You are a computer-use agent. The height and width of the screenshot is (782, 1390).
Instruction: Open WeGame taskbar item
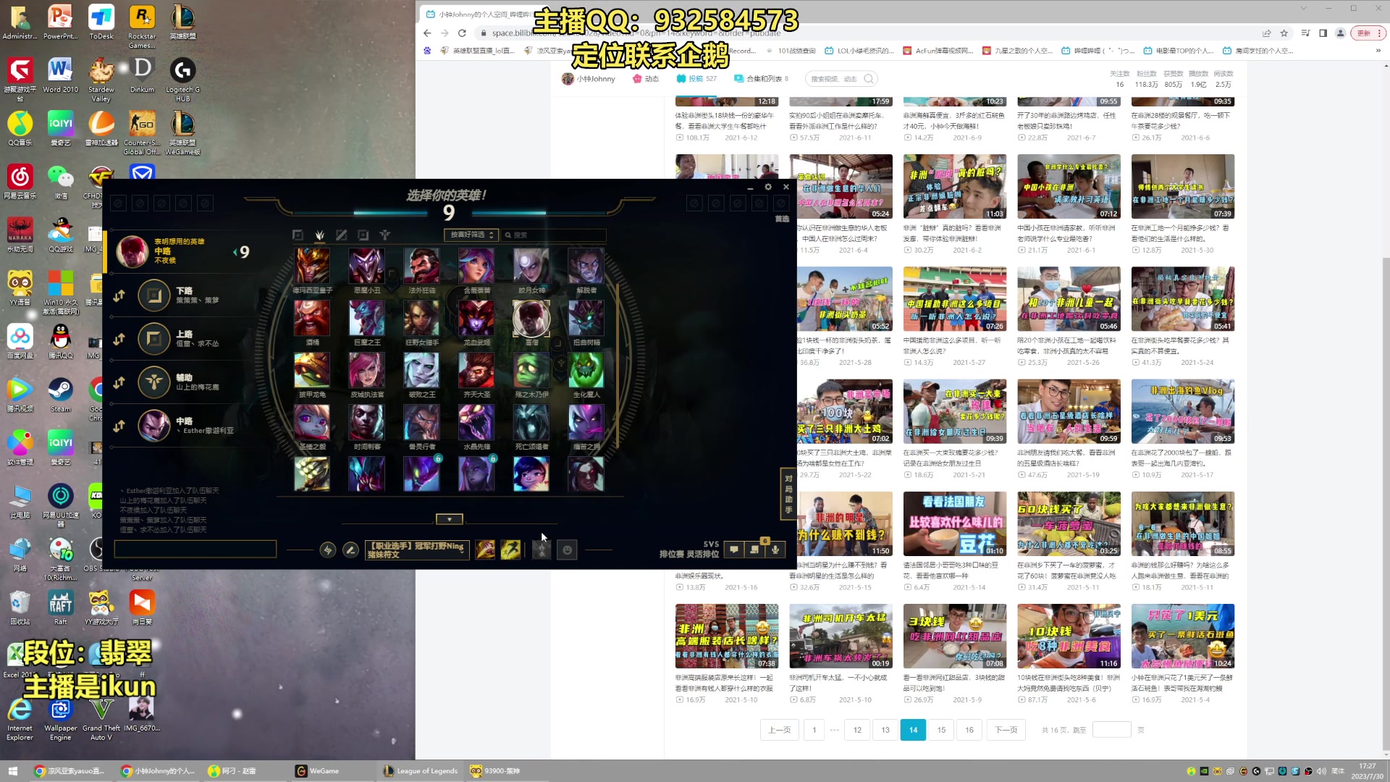317,771
